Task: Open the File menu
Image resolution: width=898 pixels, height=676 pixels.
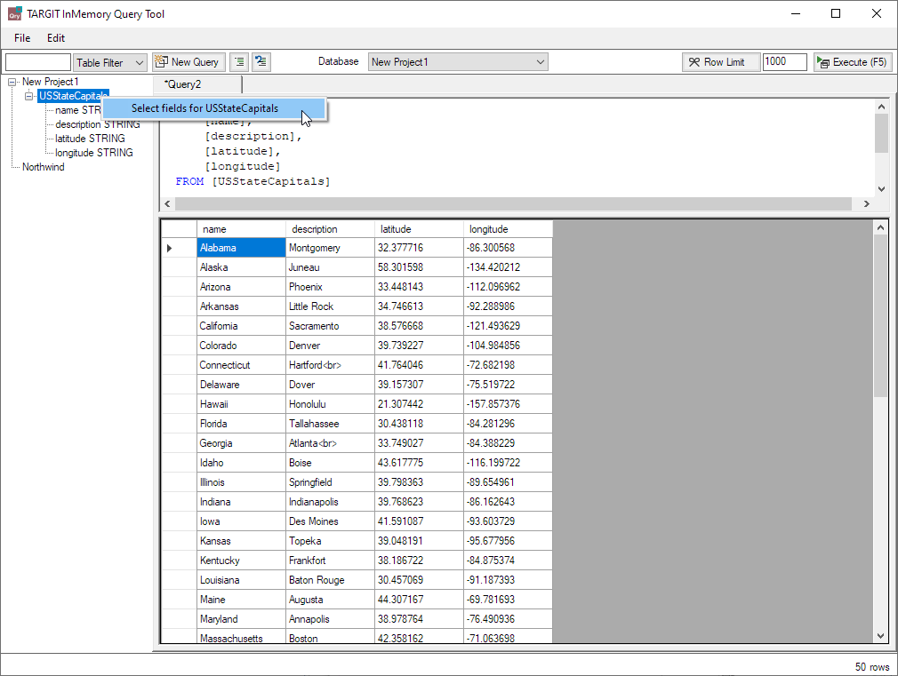Action: tap(22, 38)
